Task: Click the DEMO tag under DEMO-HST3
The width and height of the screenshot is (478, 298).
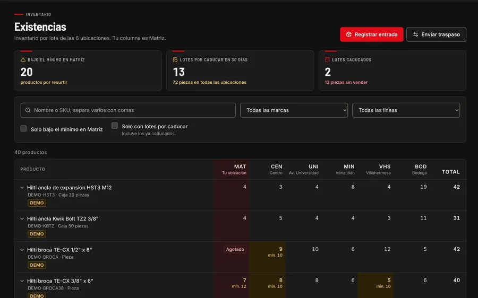Action: point(37,203)
